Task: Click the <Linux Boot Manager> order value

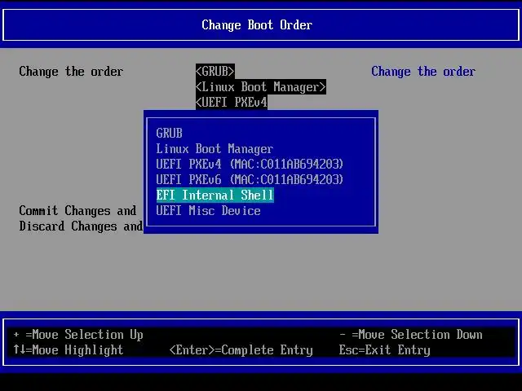Action: [x=261, y=87]
